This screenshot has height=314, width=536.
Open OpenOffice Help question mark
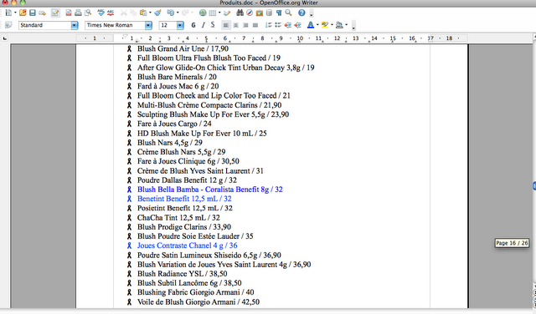(x=301, y=13)
